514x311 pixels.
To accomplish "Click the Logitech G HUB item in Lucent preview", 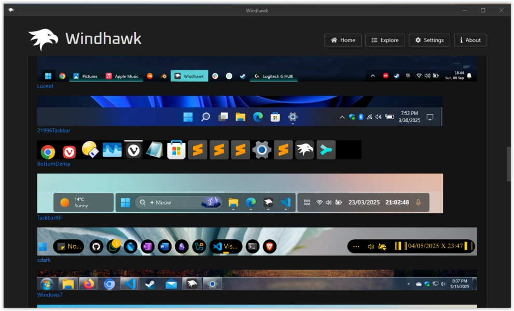I will point(274,76).
